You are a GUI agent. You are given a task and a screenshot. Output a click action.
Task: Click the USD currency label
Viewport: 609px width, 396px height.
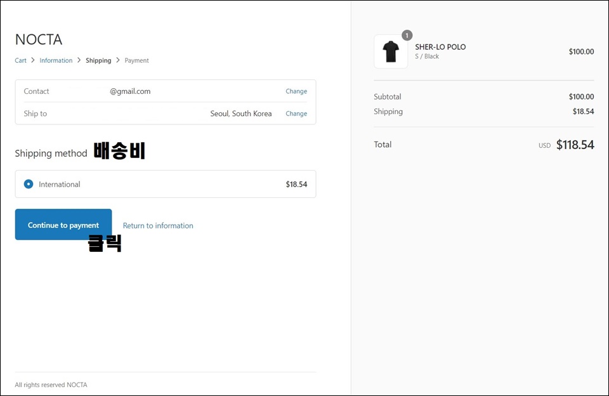pos(544,145)
